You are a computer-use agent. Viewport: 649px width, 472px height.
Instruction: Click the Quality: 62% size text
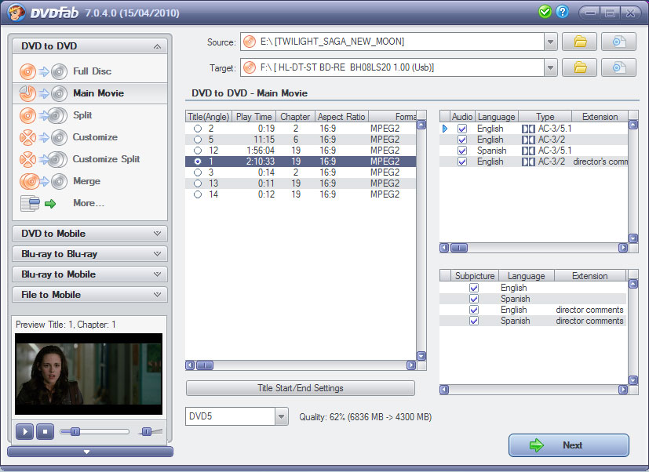coord(366,416)
